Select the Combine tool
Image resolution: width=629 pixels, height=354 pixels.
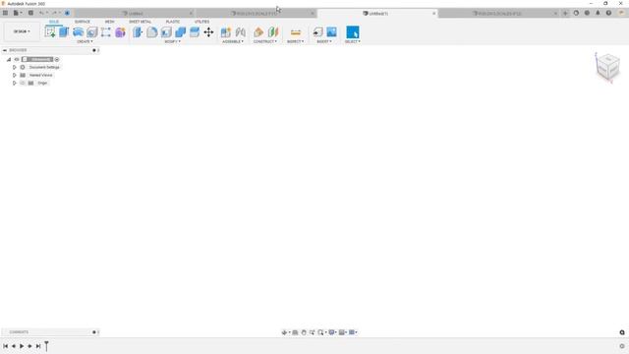point(180,32)
